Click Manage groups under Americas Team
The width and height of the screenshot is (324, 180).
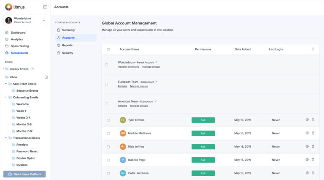click(x=139, y=106)
